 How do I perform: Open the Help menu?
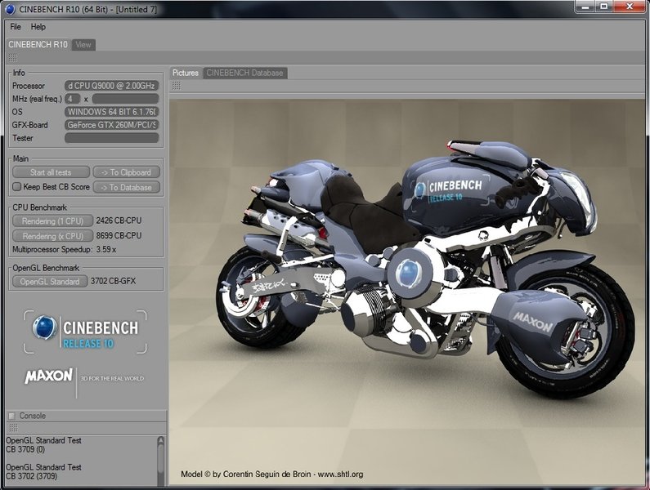(x=38, y=27)
